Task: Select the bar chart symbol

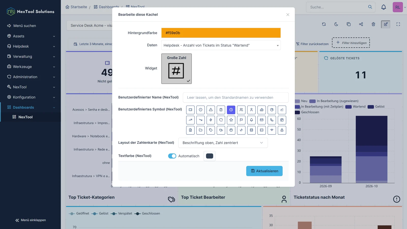Action: [261, 110]
